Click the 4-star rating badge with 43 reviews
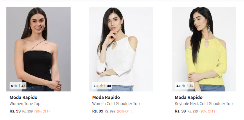244x120 pixels. tap(18, 86)
